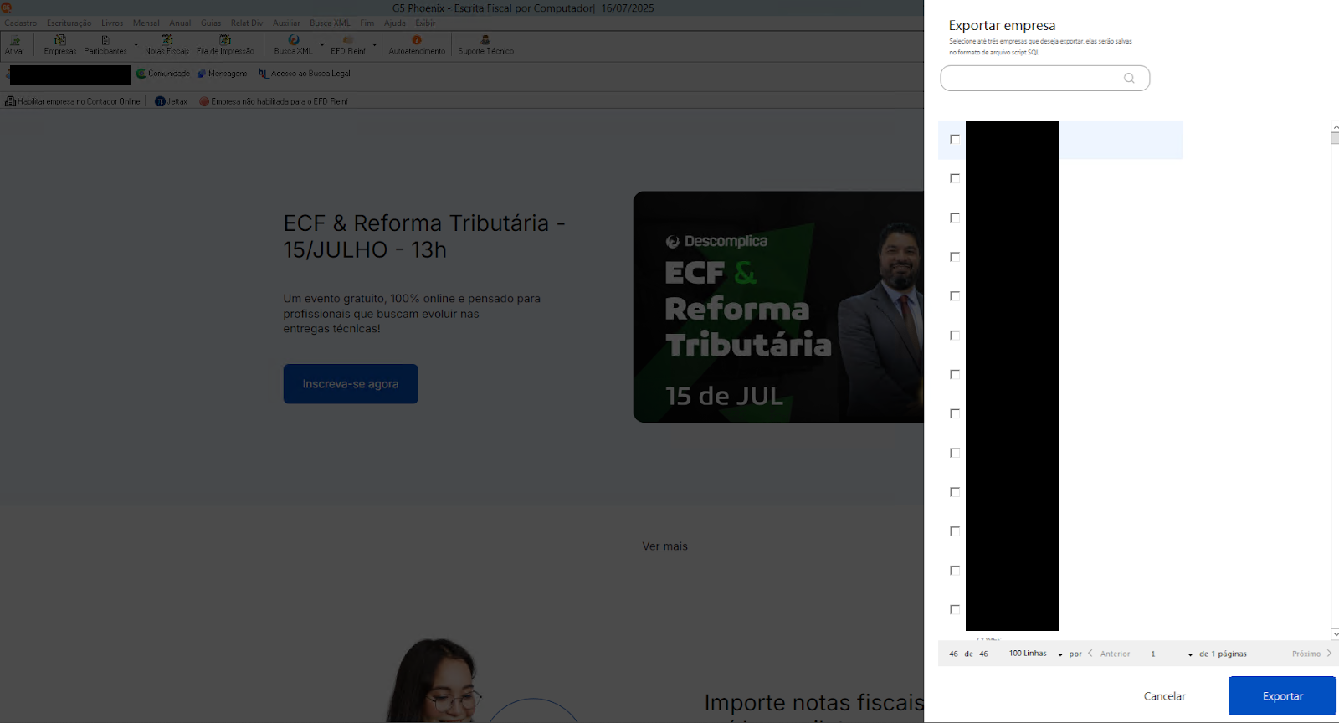This screenshot has height=723, width=1339.
Task: Click the Exportar empresa heading
Action: pyautogui.click(x=1002, y=26)
